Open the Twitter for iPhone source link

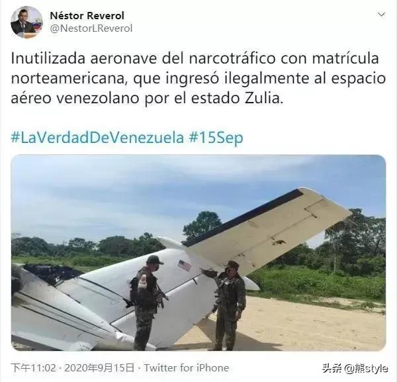click(x=187, y=368)
